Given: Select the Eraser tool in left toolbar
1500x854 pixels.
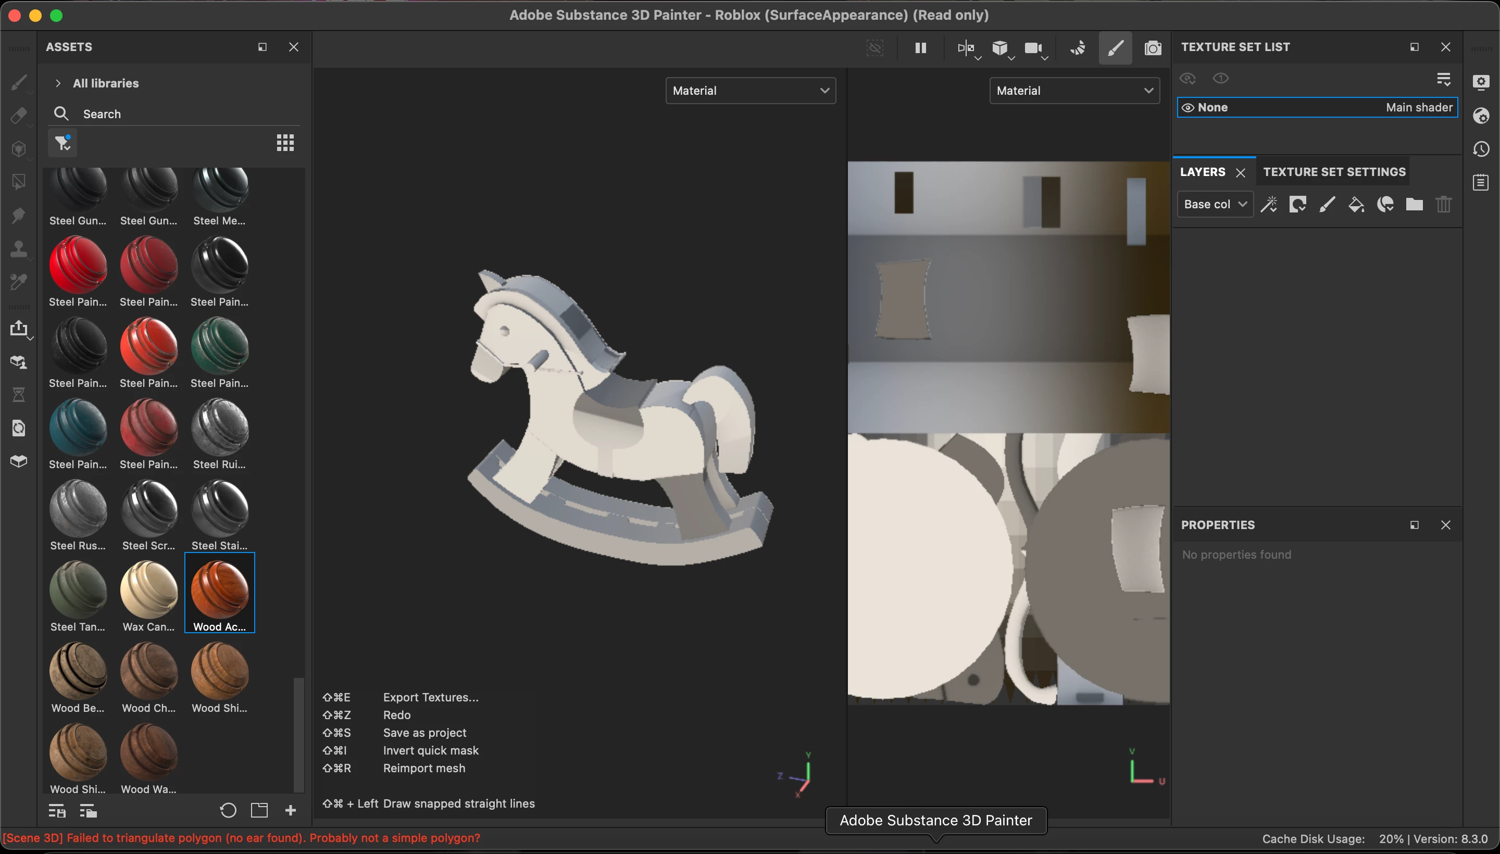Looking at the screenshot, I should click(19, 116).
